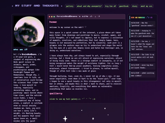Click the yellow dot in window titlebar

(52, 17)
